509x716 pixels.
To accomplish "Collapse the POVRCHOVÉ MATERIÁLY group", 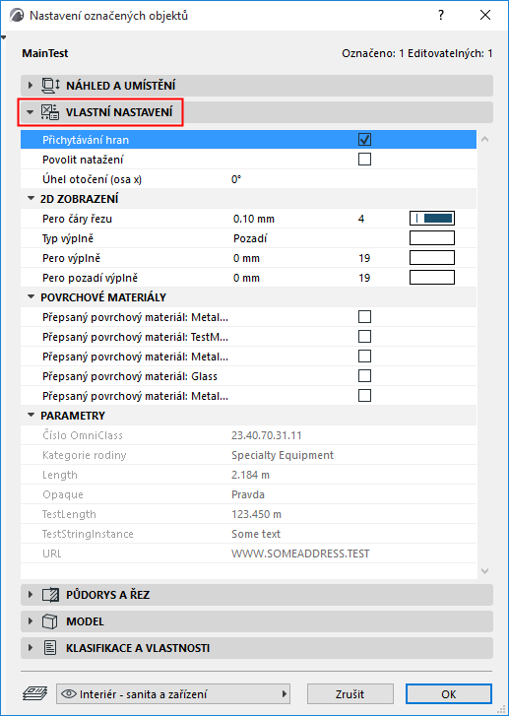I will click(x=32, y=296).
